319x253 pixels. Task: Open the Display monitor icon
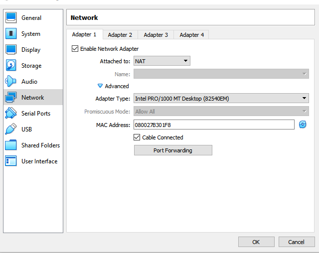tap(11, 50)
